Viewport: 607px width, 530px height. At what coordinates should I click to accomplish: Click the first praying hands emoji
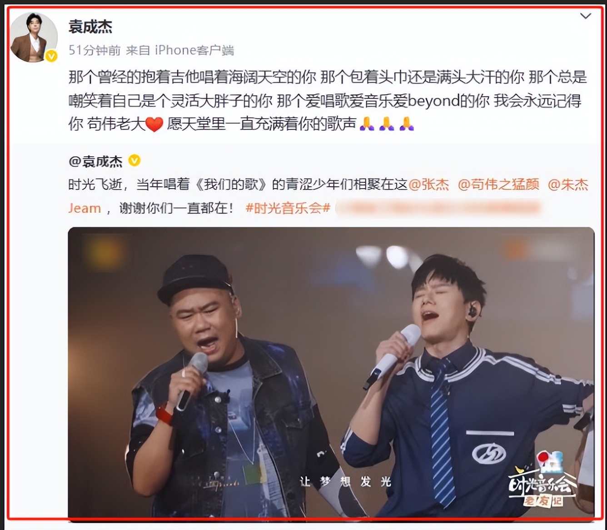367,124
